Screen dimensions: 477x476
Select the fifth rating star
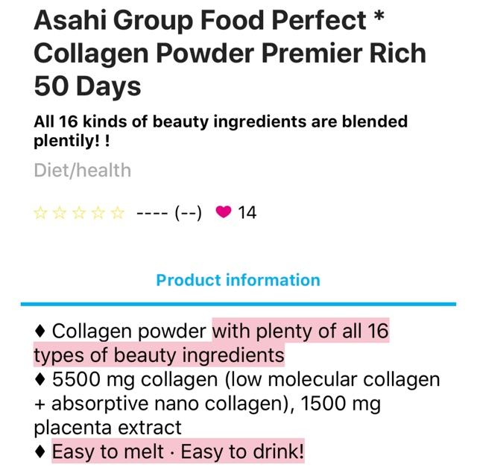tap(118, 212)
